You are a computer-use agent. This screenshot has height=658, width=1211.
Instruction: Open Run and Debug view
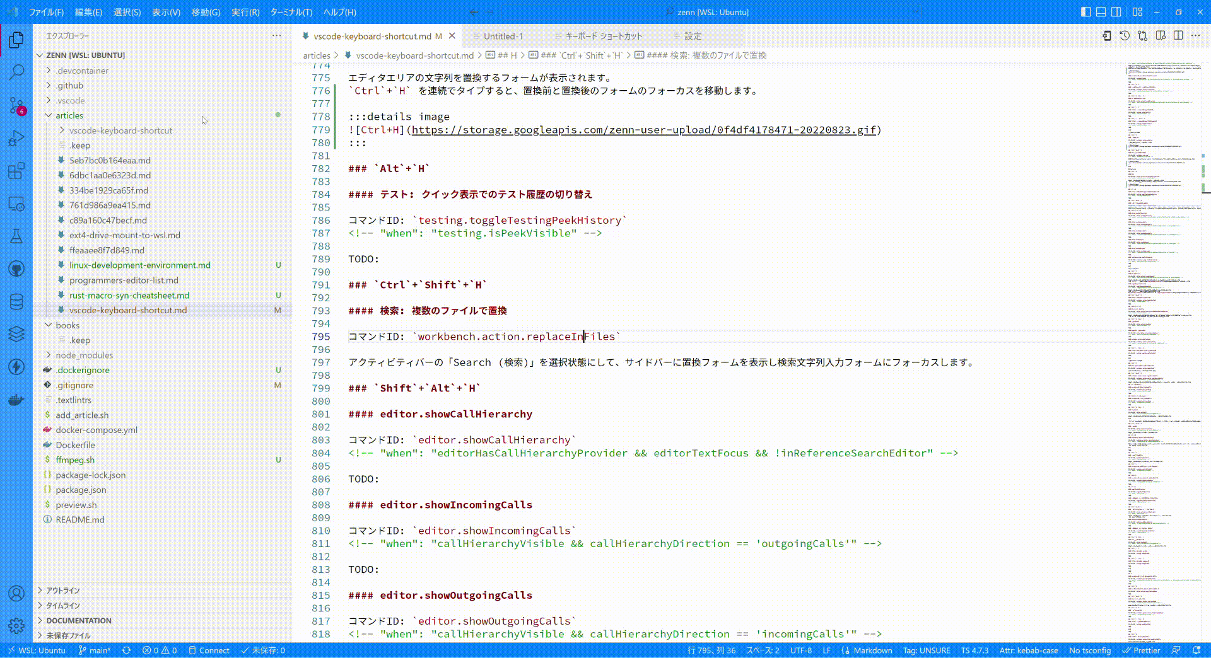[x=16, y=138]
